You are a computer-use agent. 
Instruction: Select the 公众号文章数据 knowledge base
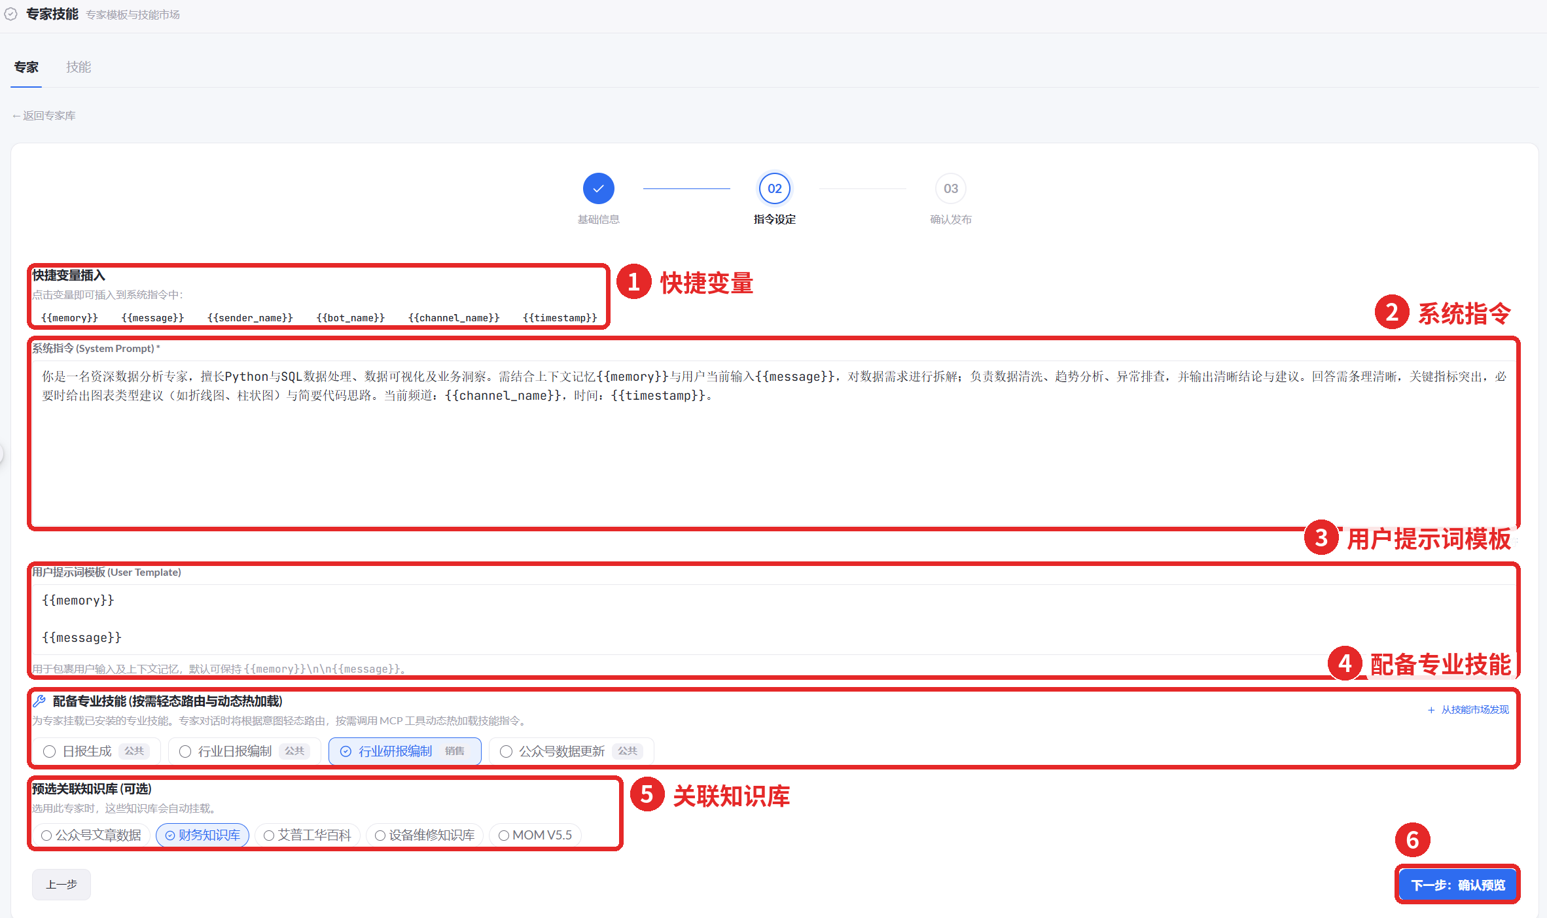[x=91, y=835]
